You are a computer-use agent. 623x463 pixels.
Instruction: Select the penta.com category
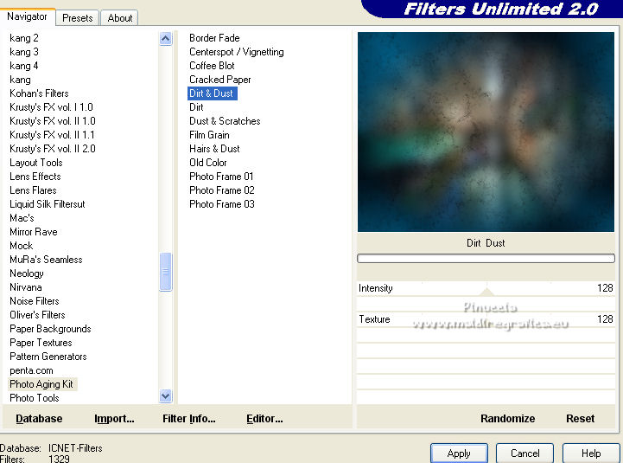coord(31,370)
